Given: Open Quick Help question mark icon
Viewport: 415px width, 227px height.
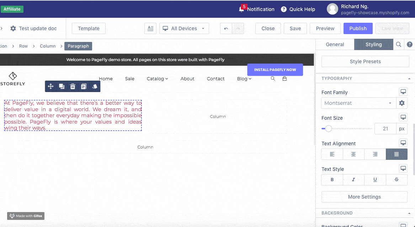Looking at the screenshot, I should (284, 9).
